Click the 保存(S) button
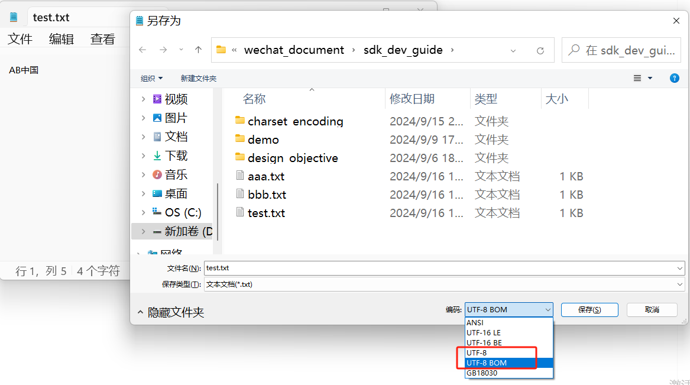690x385 pixels. tap(589, 309)
